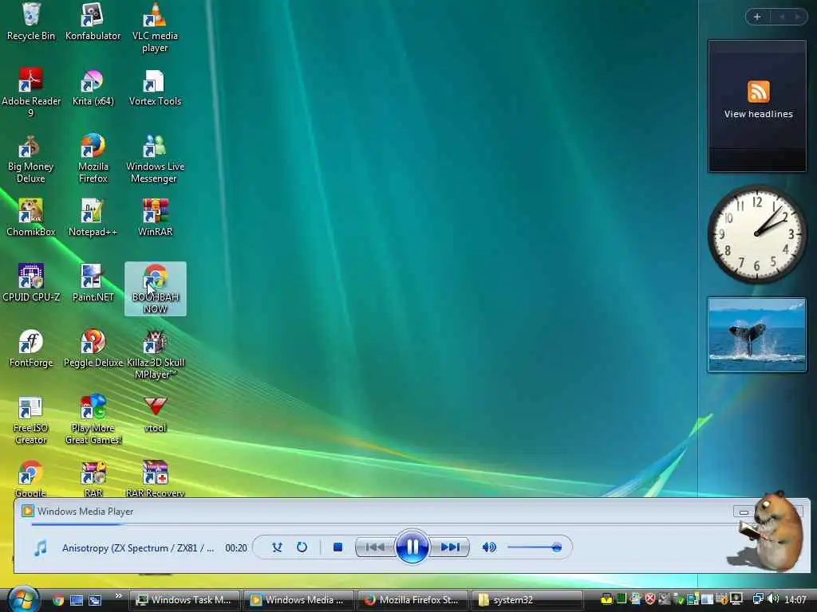Open the Windows Start menu orb

[22, 599]
